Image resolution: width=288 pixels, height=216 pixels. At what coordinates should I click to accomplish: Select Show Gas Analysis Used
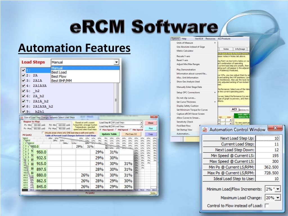pyautogui.click(x=194, y=82)
